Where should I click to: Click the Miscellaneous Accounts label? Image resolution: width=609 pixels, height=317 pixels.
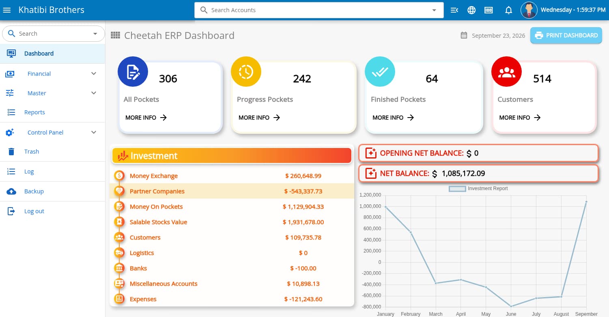click(x=164, y=284)
